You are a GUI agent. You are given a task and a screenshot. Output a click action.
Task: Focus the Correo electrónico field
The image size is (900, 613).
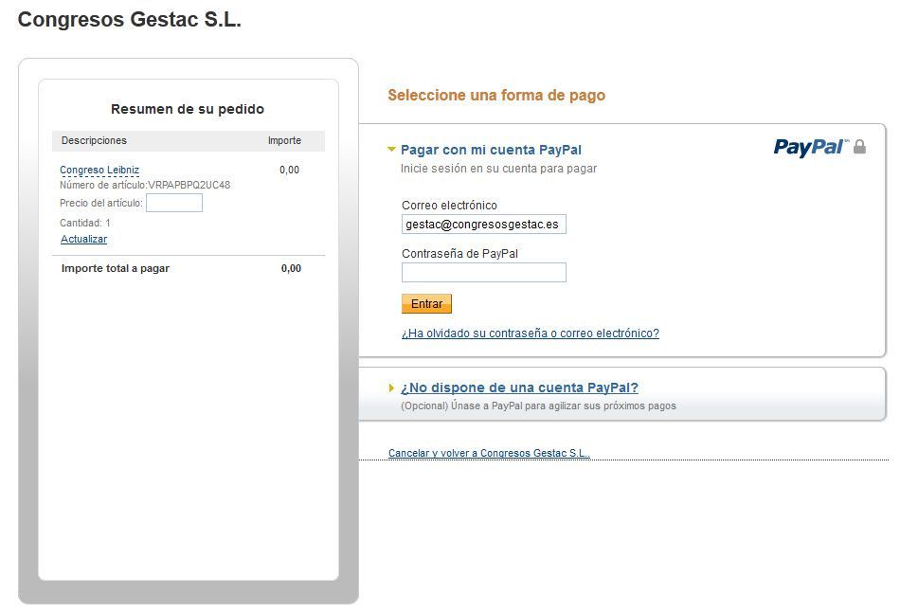click(484, 225)
